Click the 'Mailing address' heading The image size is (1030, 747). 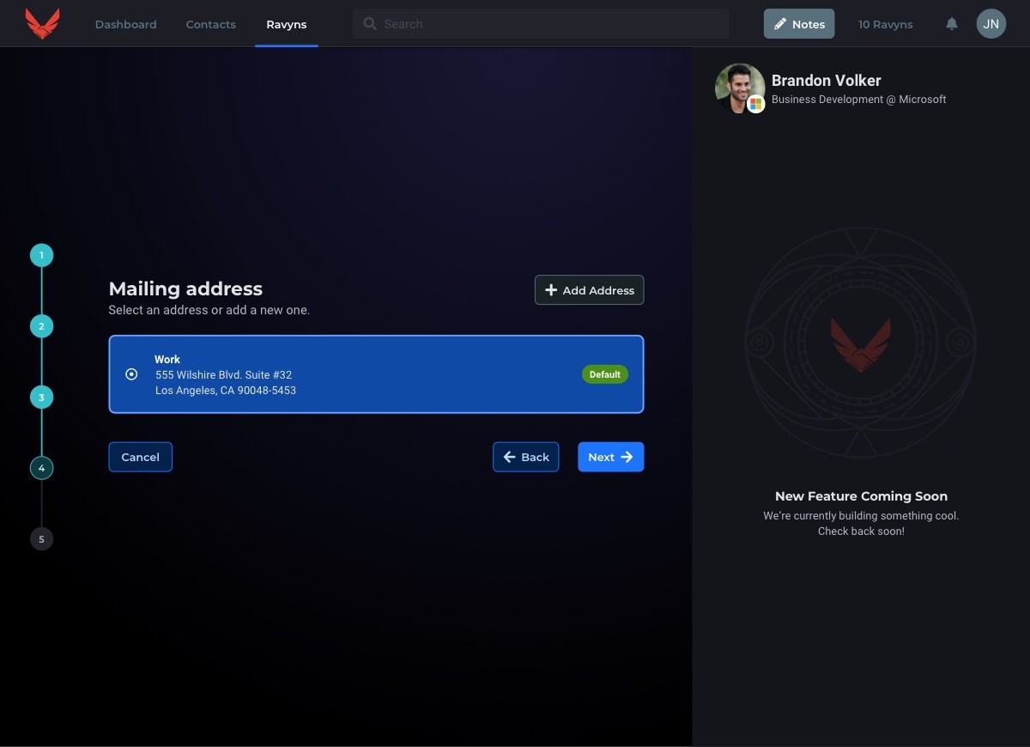(185, 288)
